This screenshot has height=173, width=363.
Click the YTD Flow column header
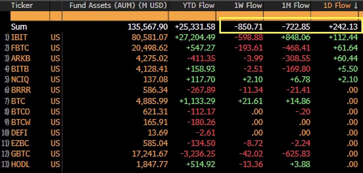coord(199,6)
